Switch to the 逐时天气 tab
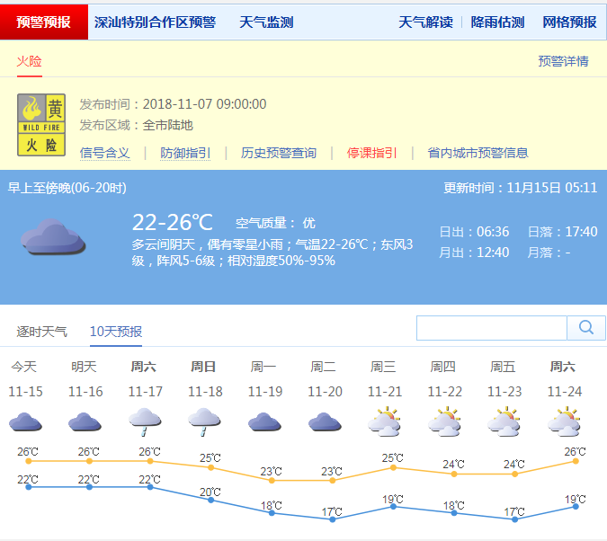 coord(41,332)
